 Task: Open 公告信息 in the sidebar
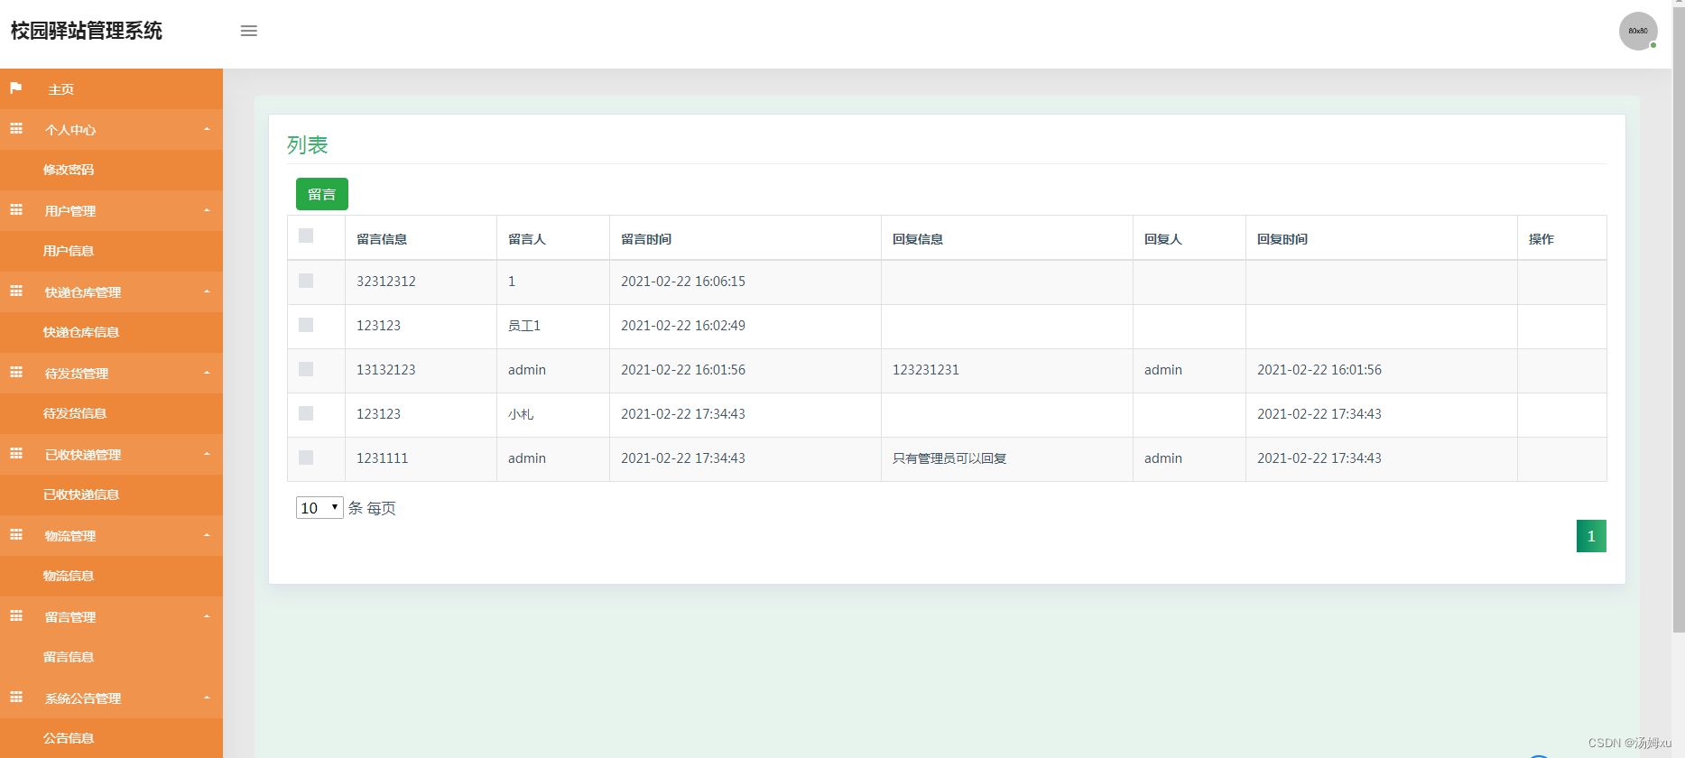(x=111, y=738)
